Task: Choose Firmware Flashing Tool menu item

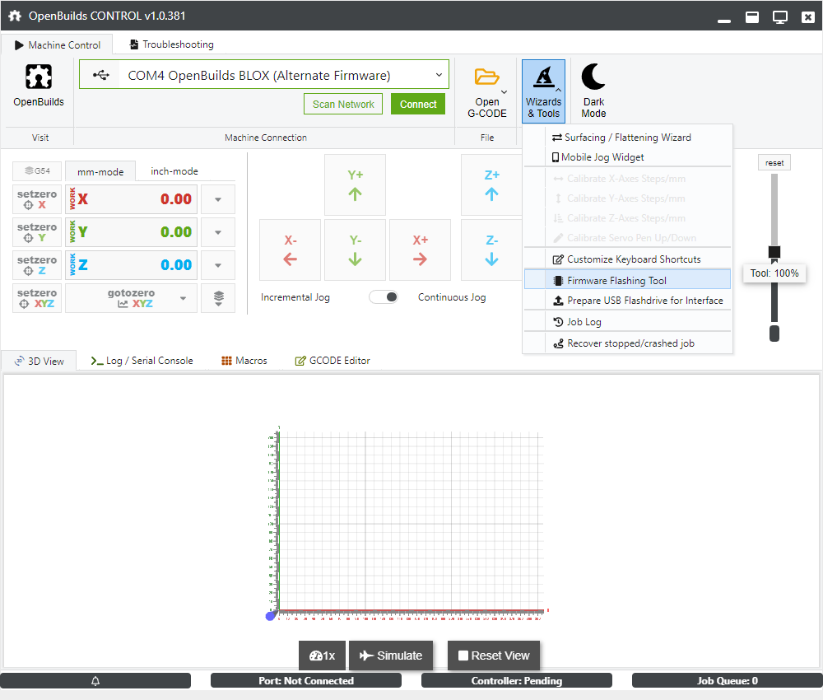Action: (x=616, y=281)
